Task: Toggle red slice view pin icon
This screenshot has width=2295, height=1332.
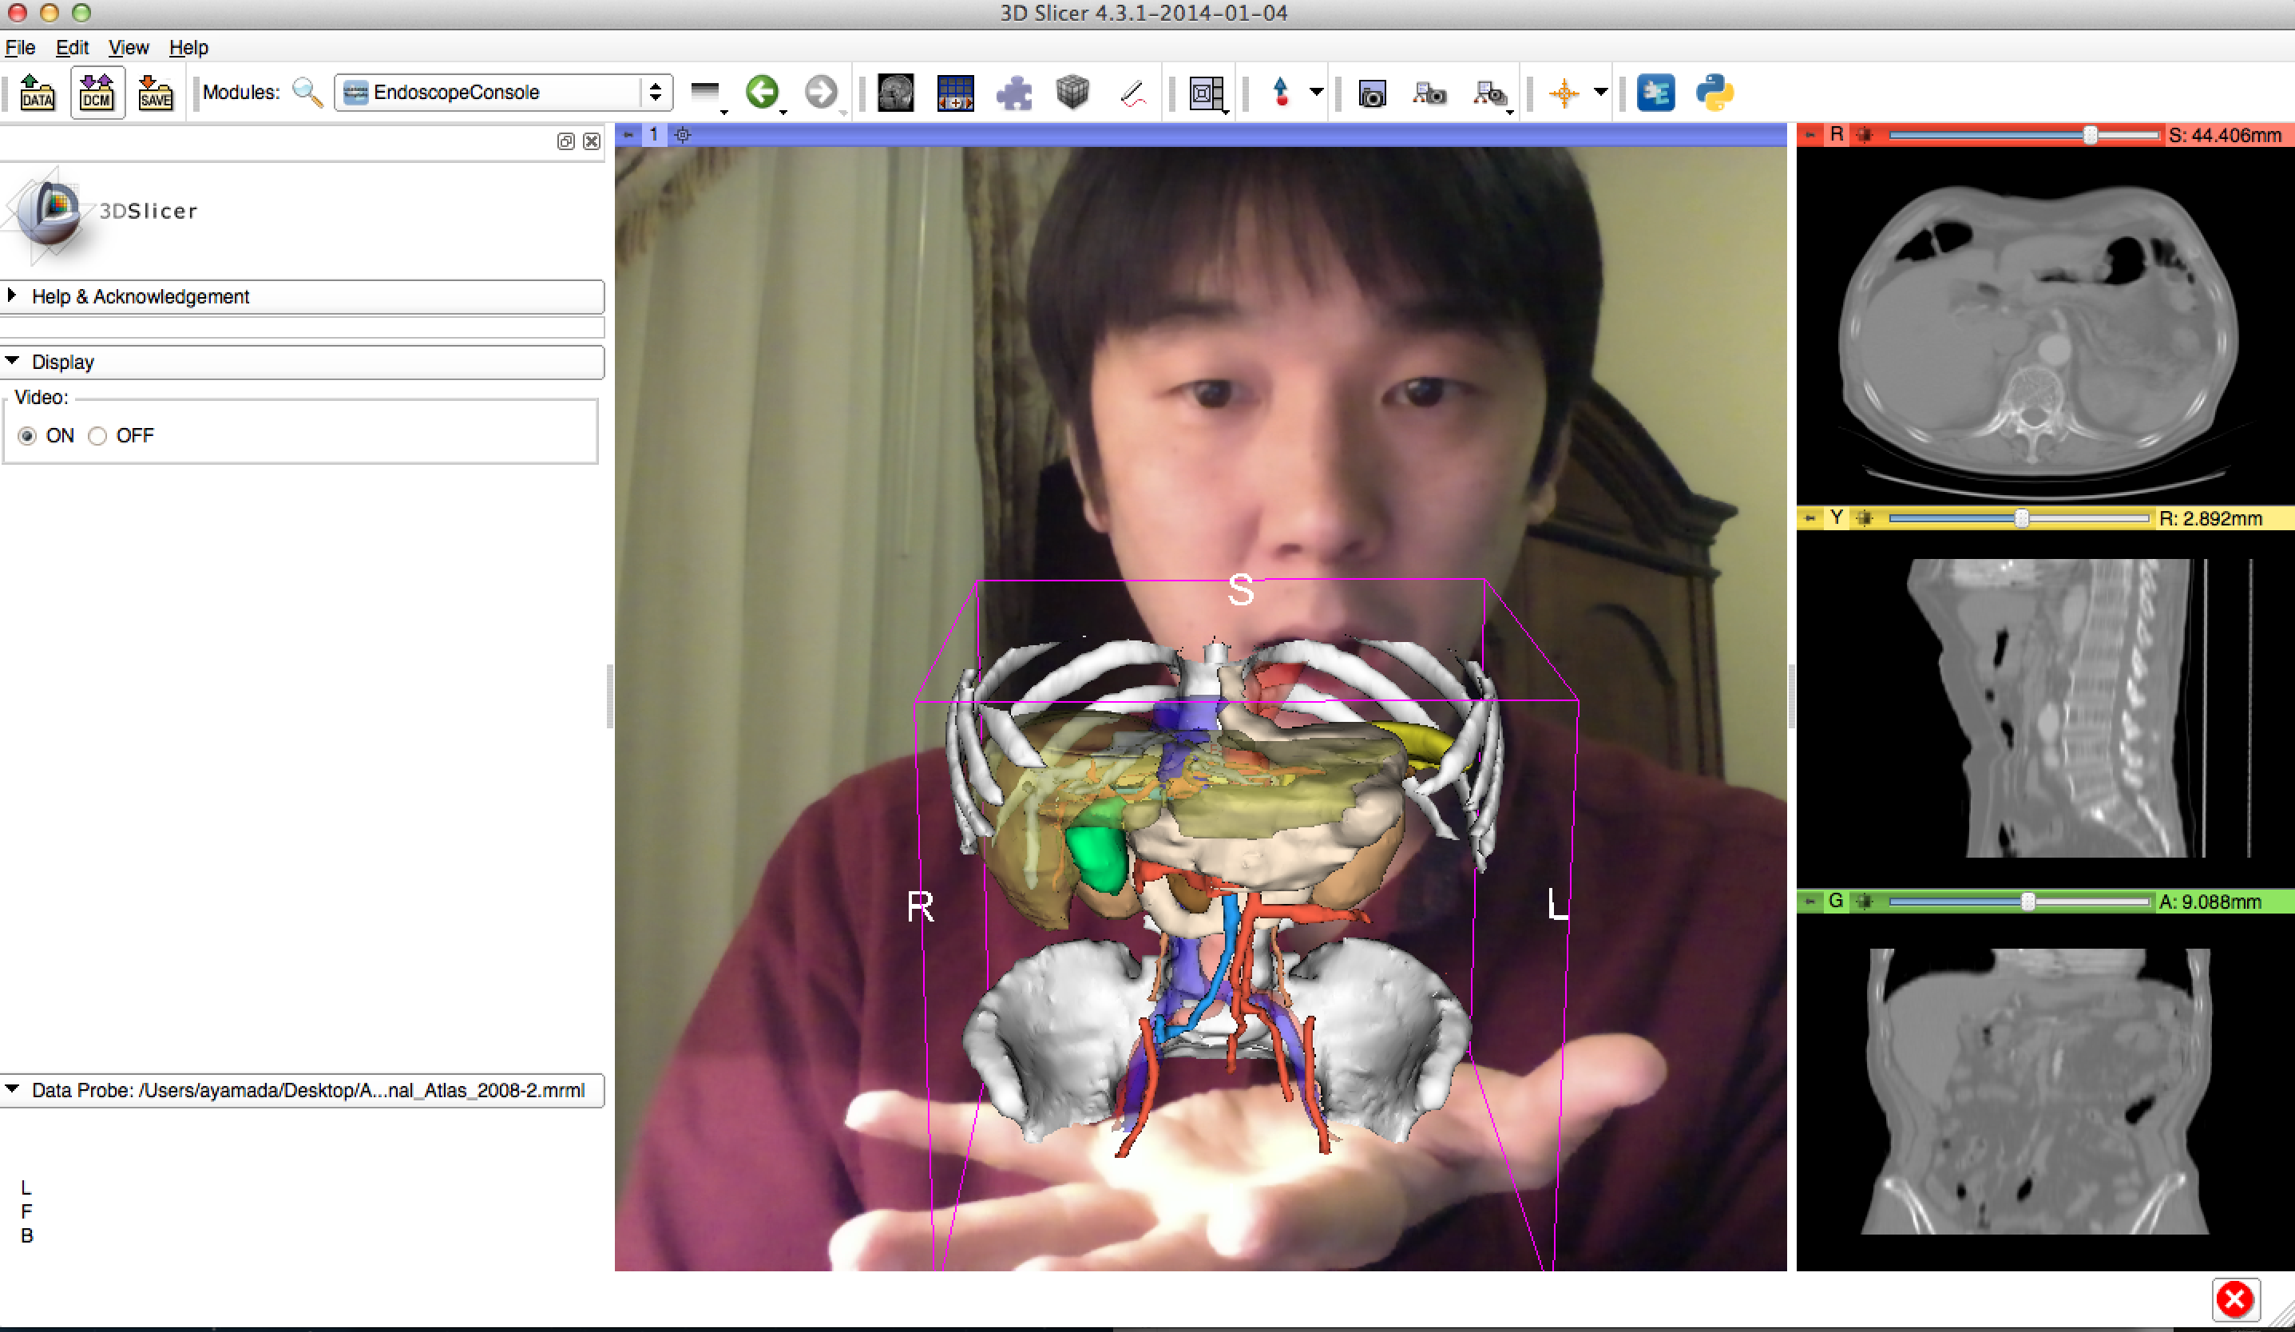Action: [1810, 135]
